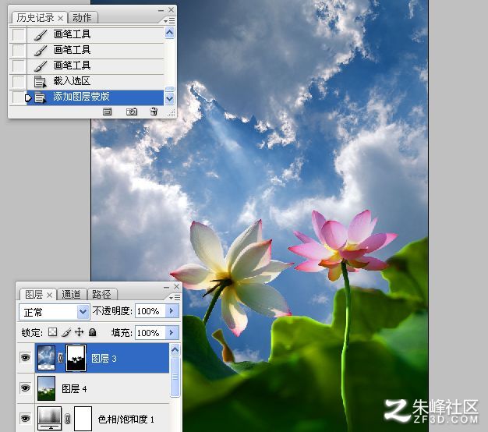Image resolution: width=488 pixels, height=432 pixels.
Task: Click the link icon on 图层 3 mask
Action: (x=60, y=358)
